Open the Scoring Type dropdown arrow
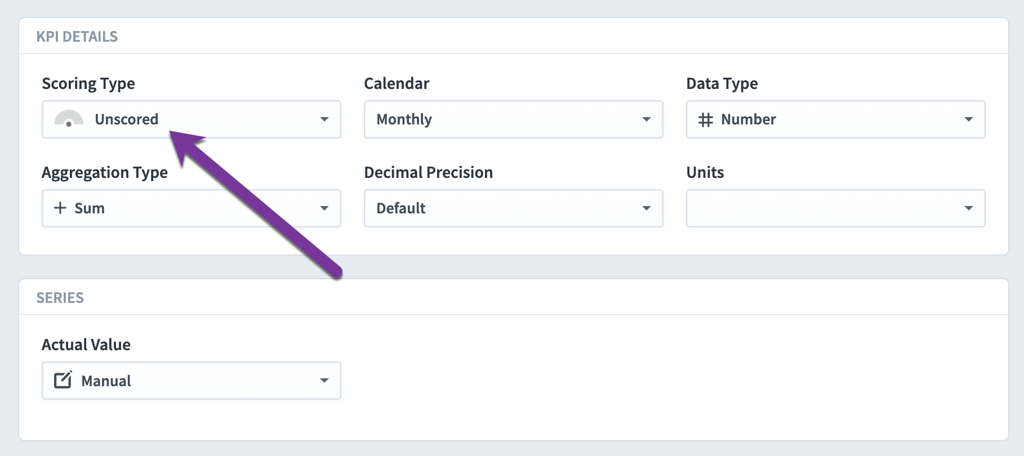This screenshot has width=1024, height=456. coord(324,119)
